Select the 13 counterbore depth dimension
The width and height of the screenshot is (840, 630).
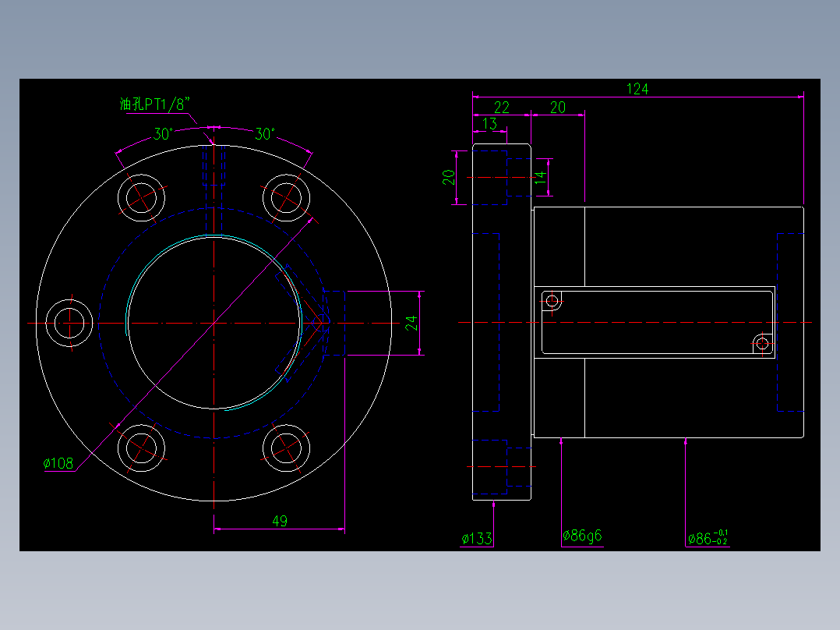(x=489, y=124)
